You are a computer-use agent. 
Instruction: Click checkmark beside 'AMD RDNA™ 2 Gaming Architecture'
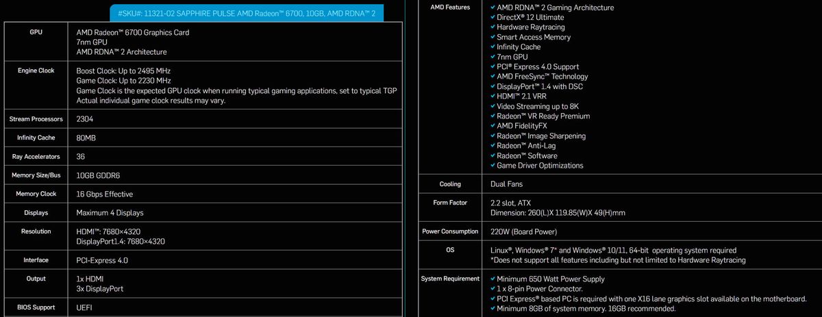tap(493, 8)
